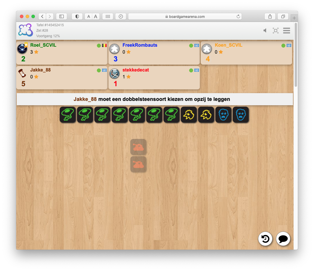Open the game history replay button
The width and height of the screenshot is (314, 271).
coord(265,239)
